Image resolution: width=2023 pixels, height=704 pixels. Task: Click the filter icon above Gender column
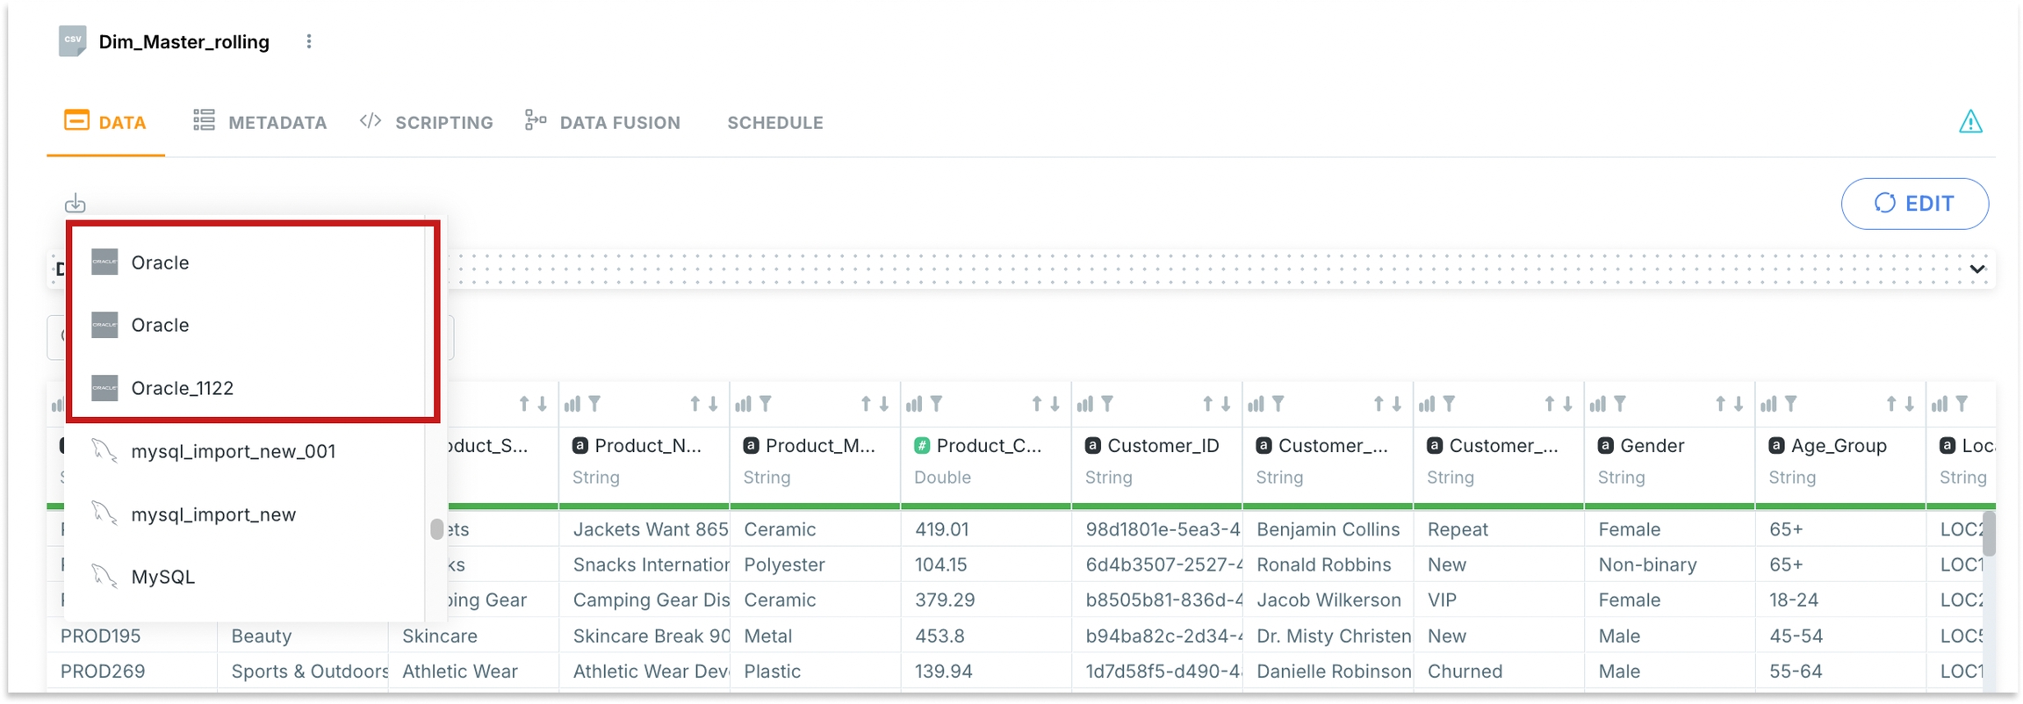[x=1620, y=404]
